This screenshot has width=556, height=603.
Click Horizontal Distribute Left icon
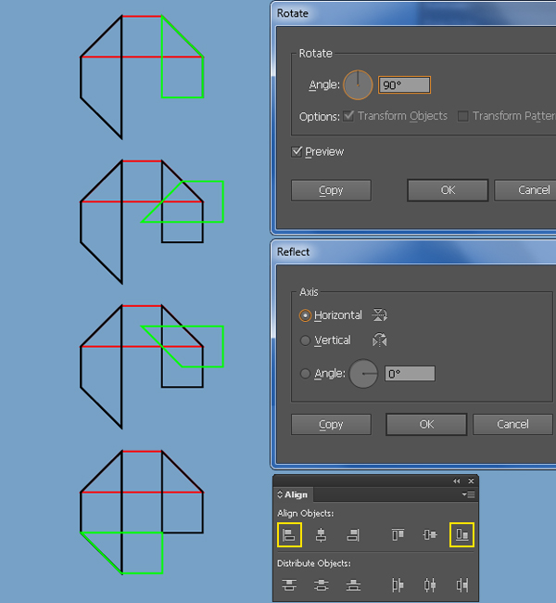(398, 585)
